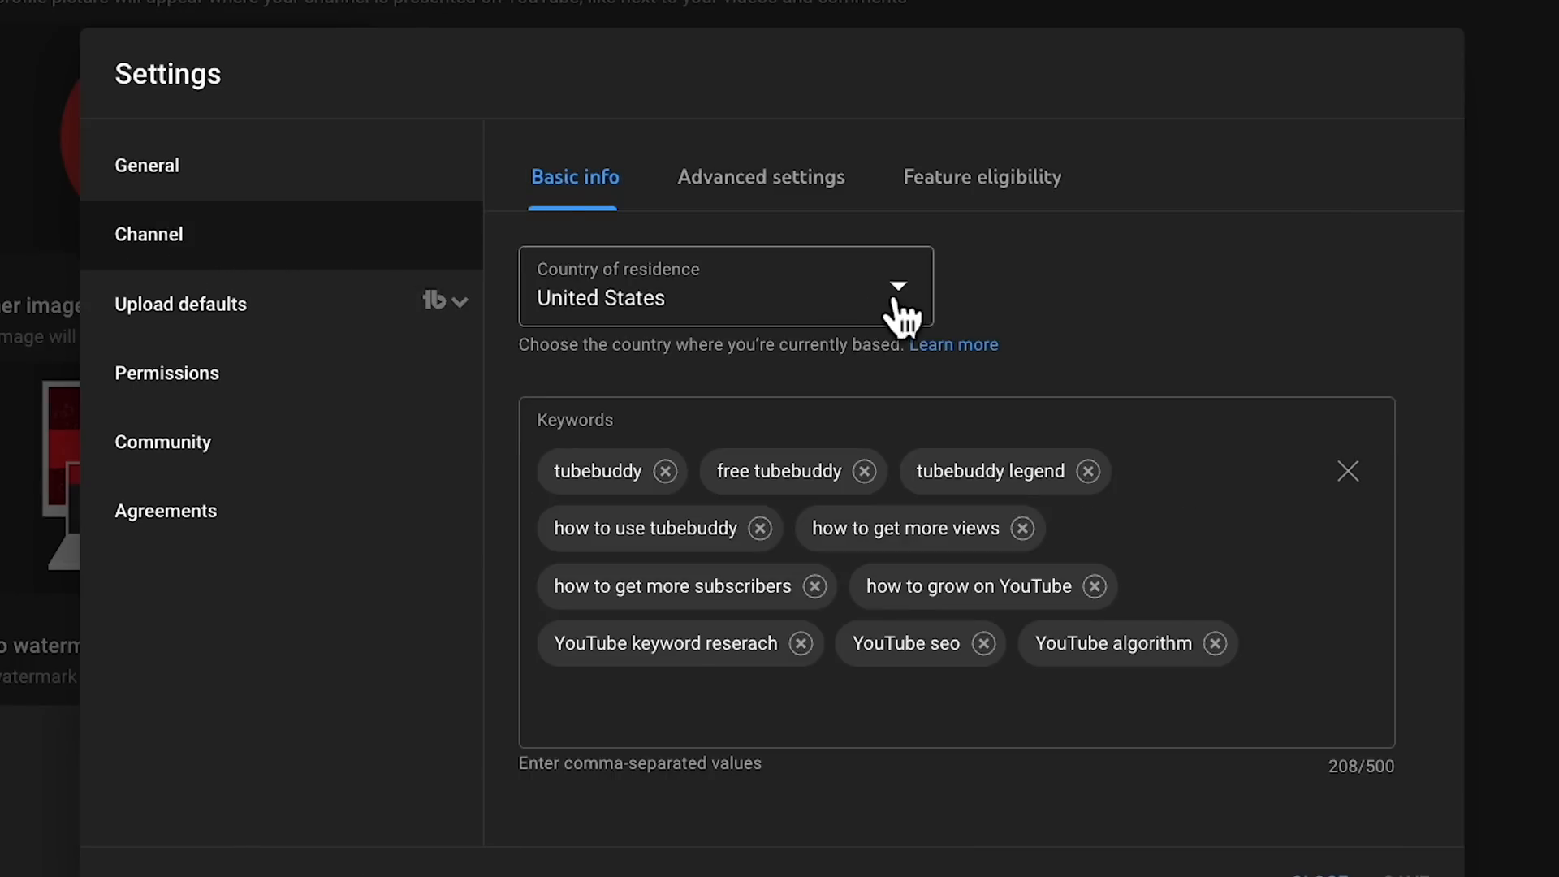Image resolution: width=1559 pixels, height=877 pixels.
Task: Remove the "YouTube keyword reserach" keyword
Action: 801,643
